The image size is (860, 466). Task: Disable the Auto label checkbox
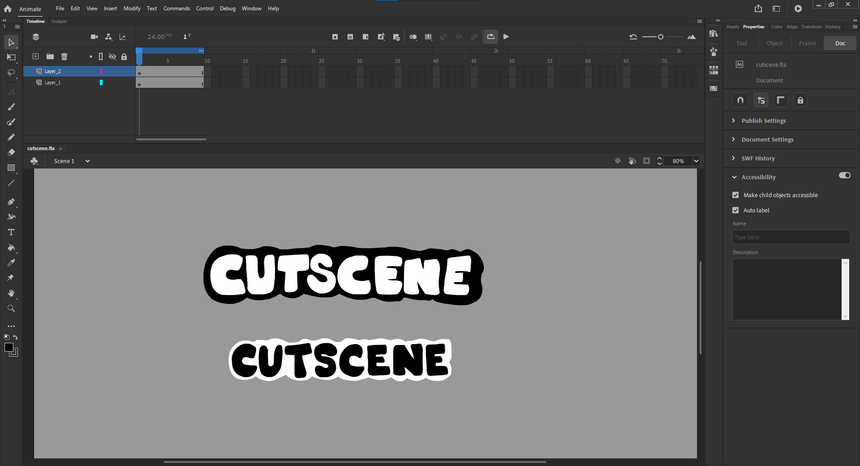735,210
